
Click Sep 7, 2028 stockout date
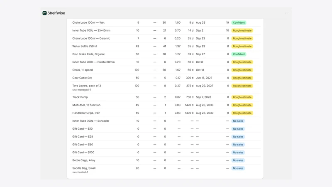tap(203, 97)
